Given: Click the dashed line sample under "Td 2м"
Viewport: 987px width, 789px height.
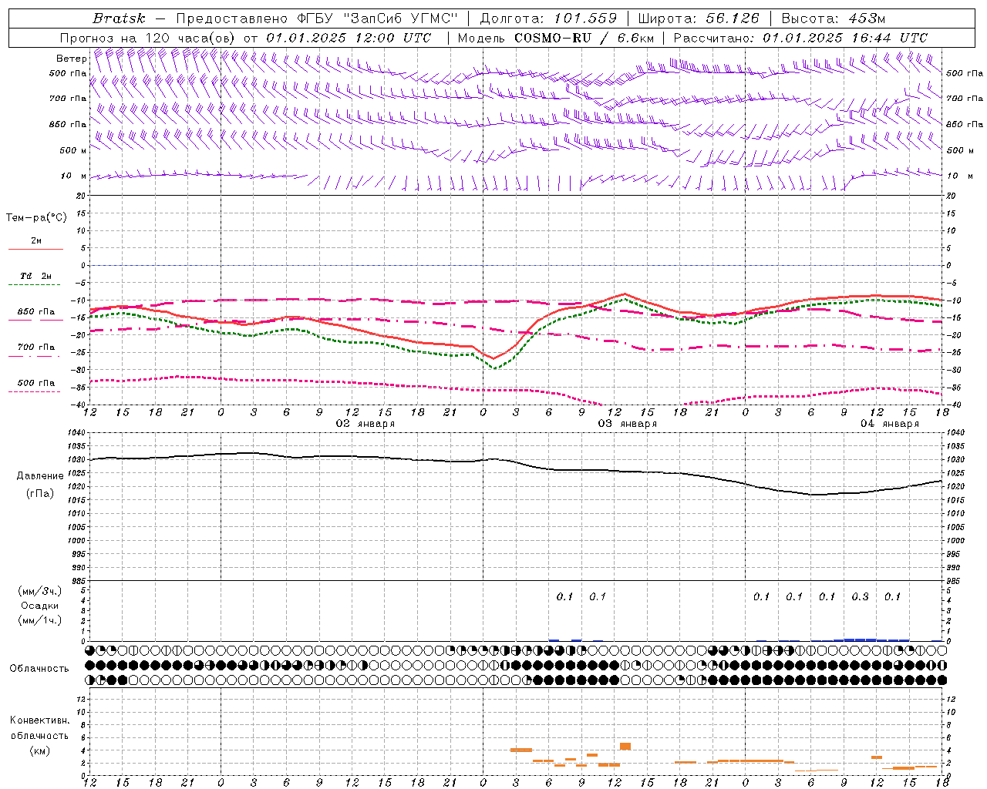Looking at the screenshot, I should [x=35, y=285].
